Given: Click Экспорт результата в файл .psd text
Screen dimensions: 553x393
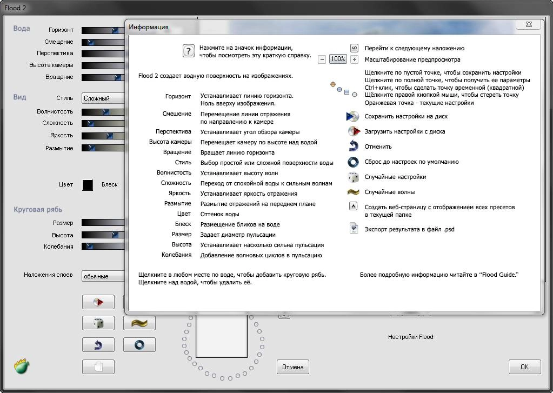Looking at the screenshot, I should click(409, 229).
